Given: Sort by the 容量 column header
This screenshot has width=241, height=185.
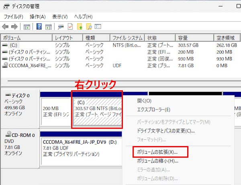Looking at the screenshot, I should click(194, 38).
